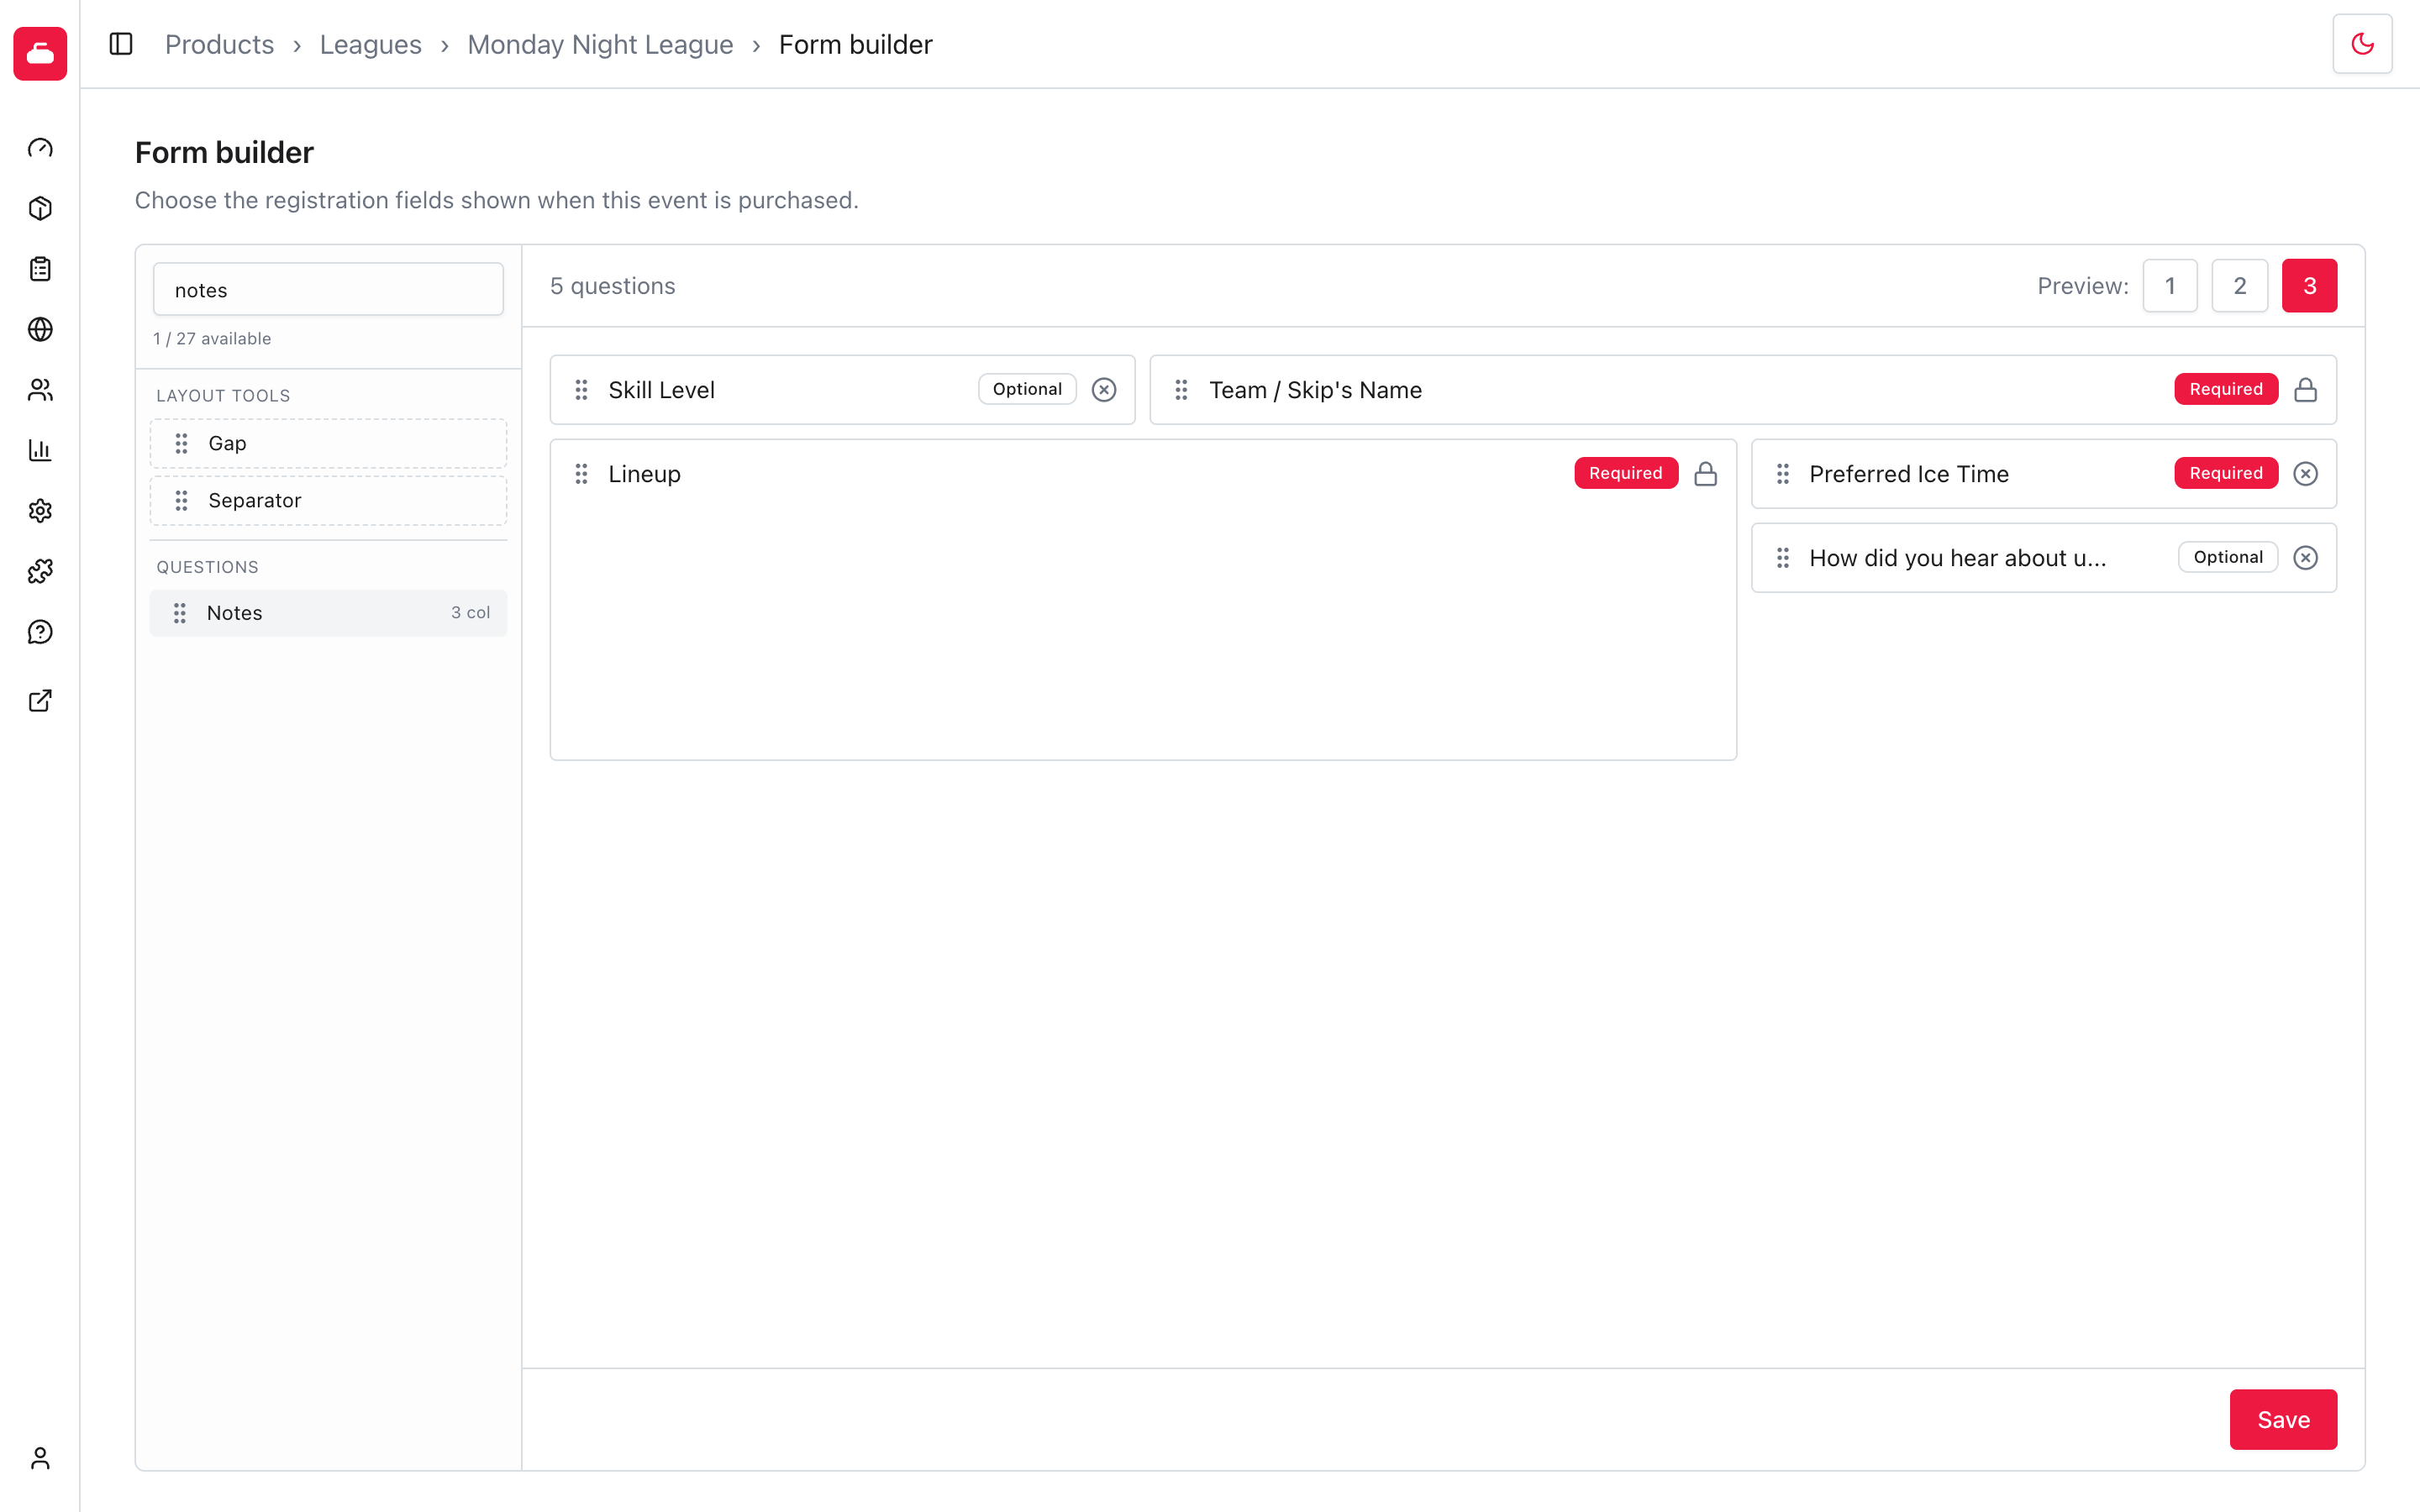Toggle Skill Level Optional badge
Image resolution: width=2420 pixels, height=1512 pixels.
(1027, 390)
